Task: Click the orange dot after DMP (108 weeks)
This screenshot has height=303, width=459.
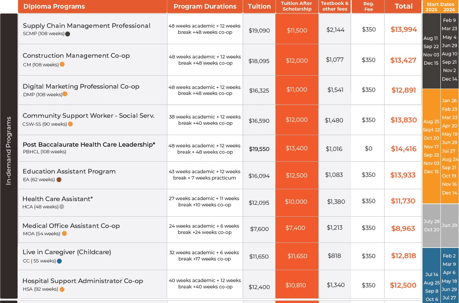Action: 65,94
